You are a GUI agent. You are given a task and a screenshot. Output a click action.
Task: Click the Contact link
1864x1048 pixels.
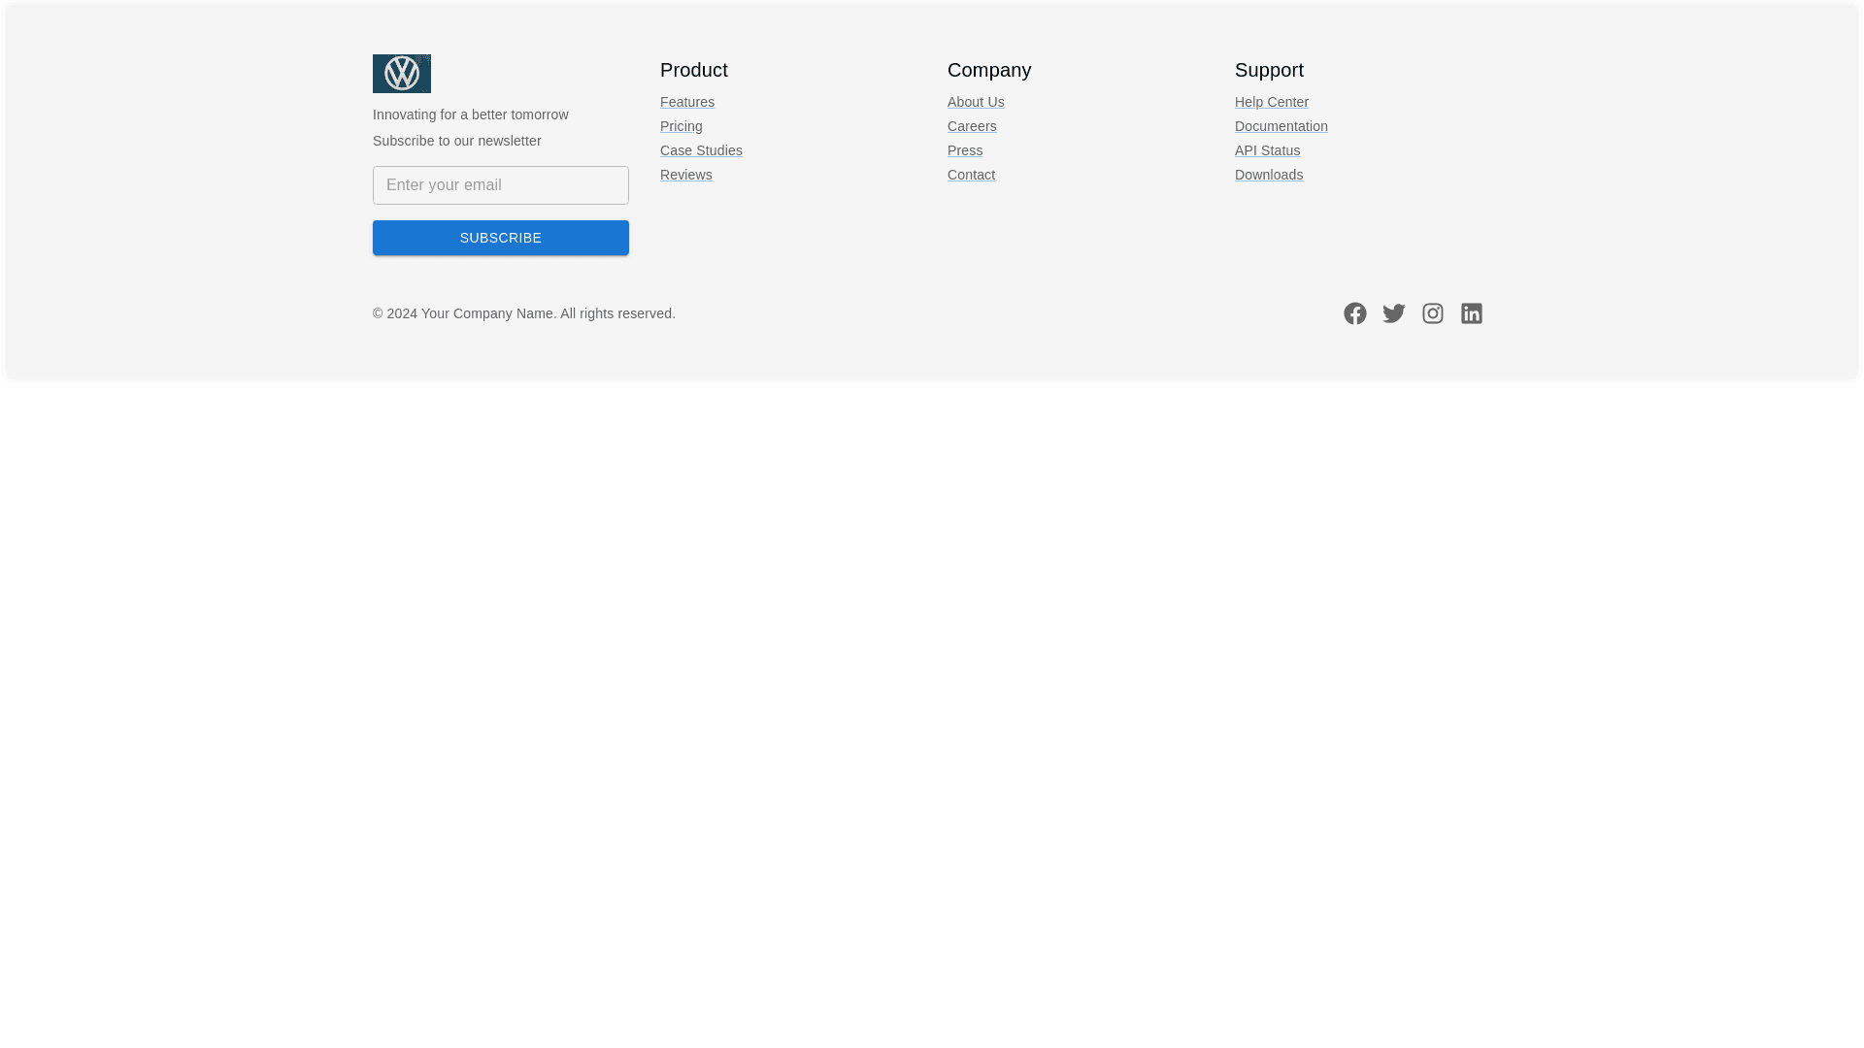coord(970,175)
